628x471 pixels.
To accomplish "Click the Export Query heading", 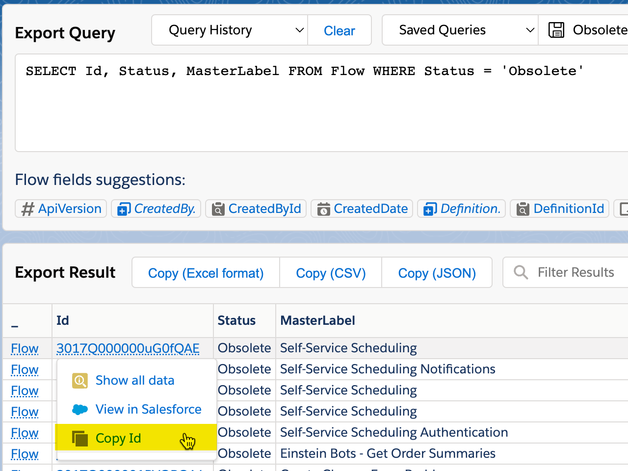I will pos(65,33).
